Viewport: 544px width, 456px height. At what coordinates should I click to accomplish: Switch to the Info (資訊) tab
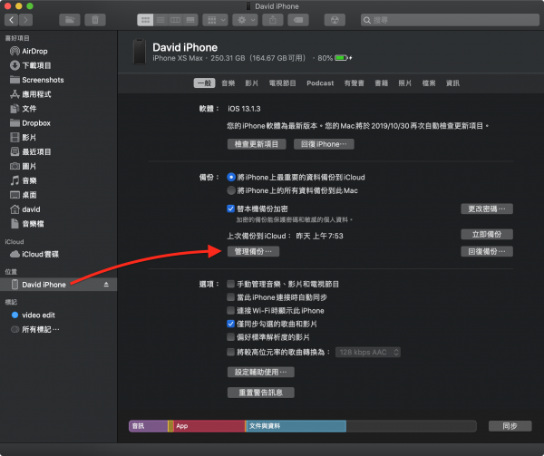click(x=452, y=83)
